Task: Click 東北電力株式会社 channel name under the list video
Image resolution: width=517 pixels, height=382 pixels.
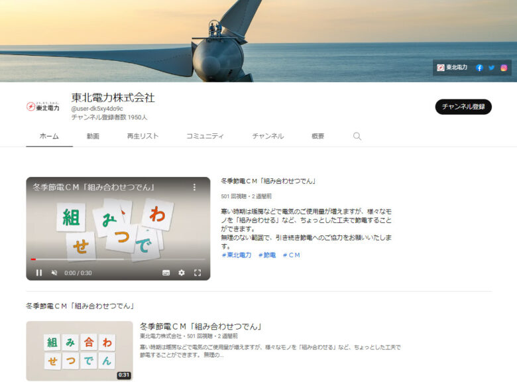Action: 160,336
